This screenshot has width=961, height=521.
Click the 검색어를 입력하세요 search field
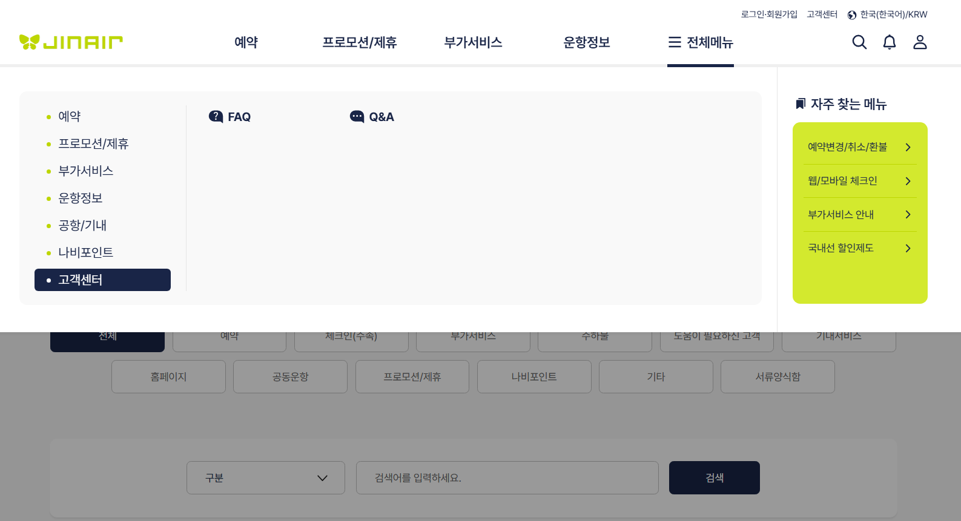point(507,478)
